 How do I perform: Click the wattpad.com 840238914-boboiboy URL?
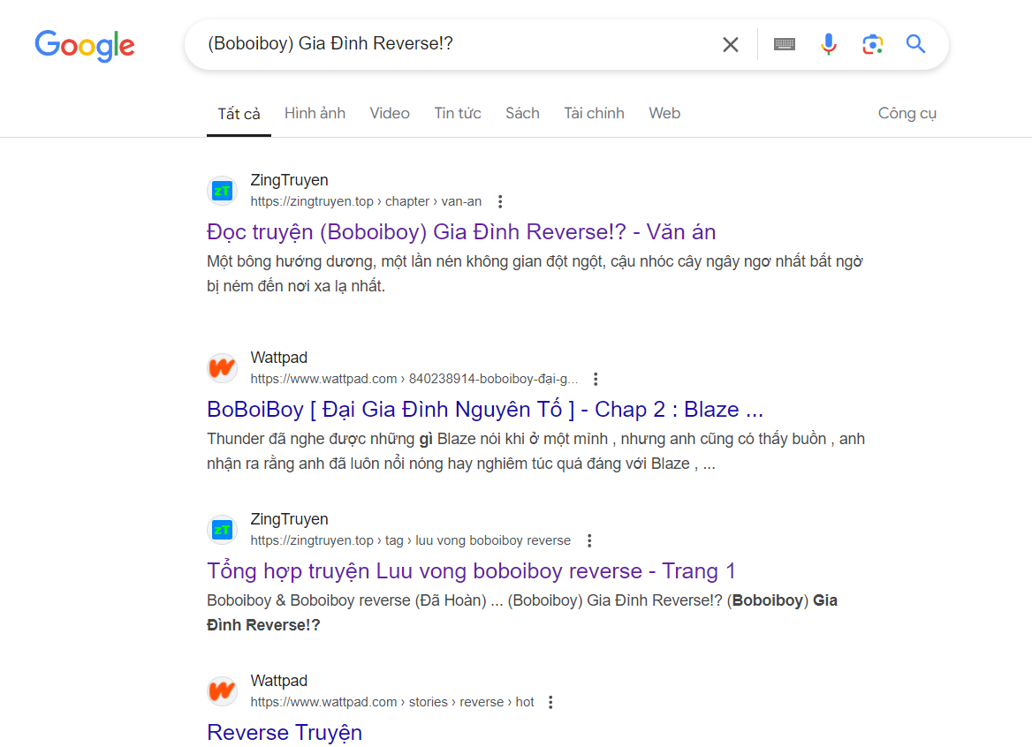[414, 380]
